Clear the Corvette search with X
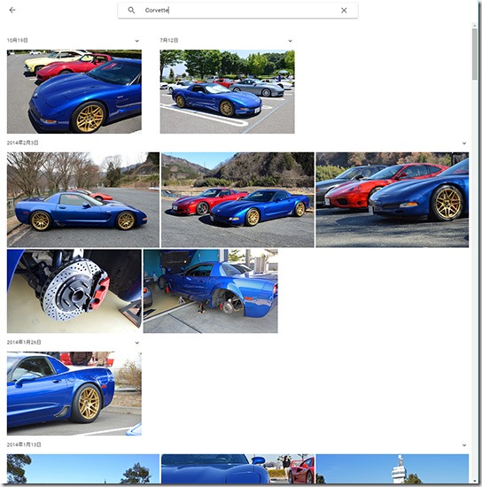 click(x=344, y=11)
